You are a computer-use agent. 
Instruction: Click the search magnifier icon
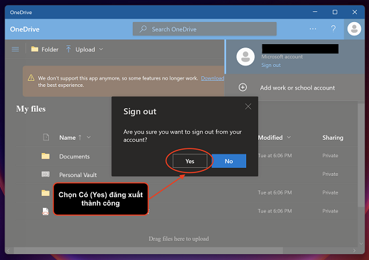pos(143,29)
